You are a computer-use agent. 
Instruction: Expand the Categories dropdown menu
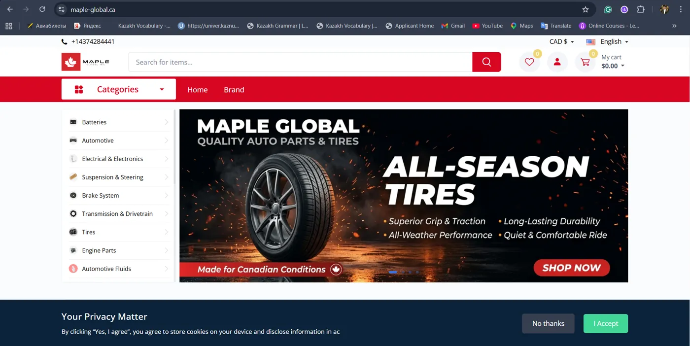pos(162,89)
